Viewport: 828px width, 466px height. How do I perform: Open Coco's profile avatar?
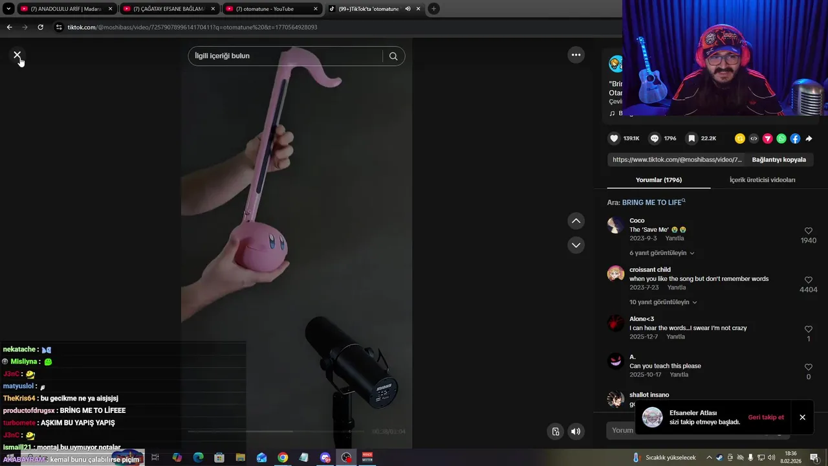pos(616,225)
